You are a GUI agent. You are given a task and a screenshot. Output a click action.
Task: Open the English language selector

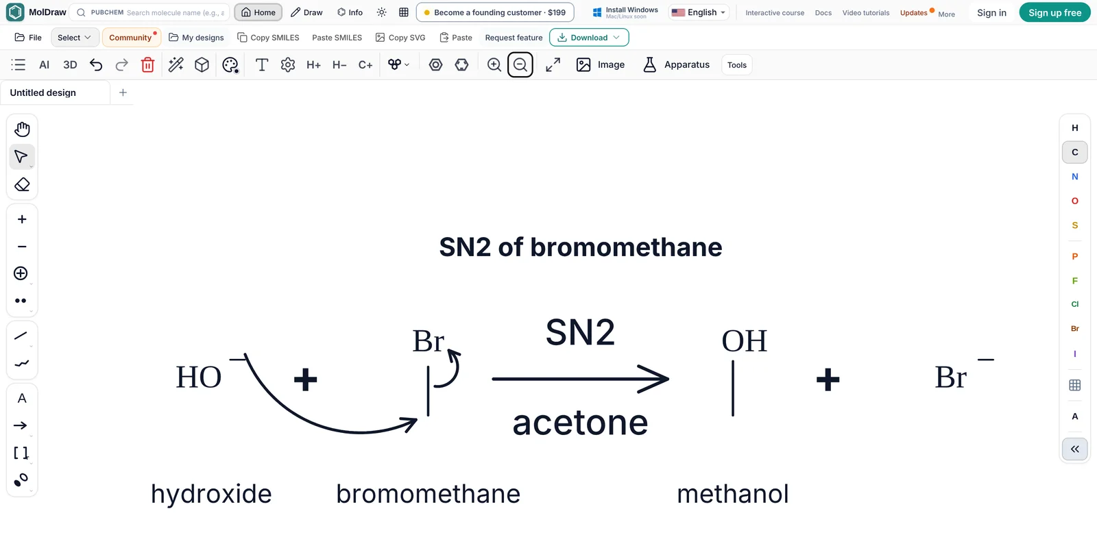click(x=699, y=12)
